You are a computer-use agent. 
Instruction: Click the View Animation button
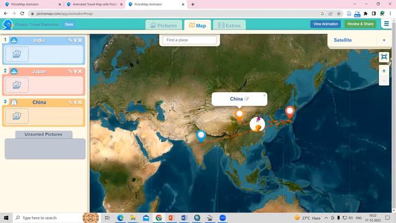click(325, 24)
